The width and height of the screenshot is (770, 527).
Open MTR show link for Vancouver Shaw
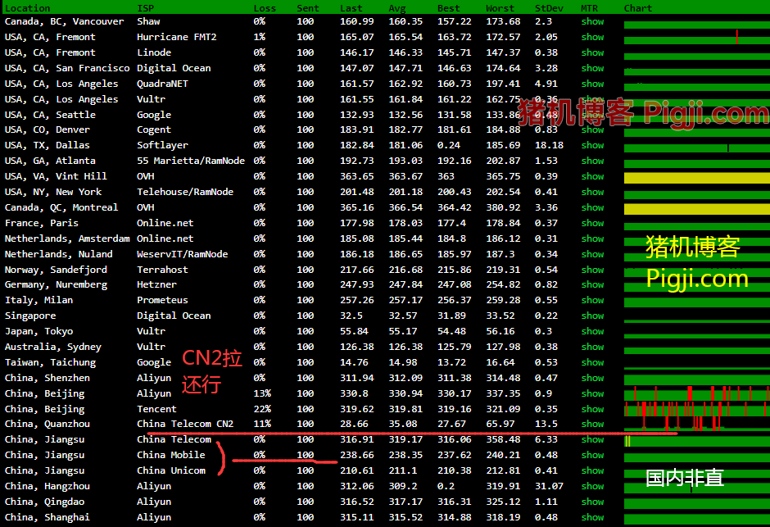pyautogui.click(x=592, y=21)
